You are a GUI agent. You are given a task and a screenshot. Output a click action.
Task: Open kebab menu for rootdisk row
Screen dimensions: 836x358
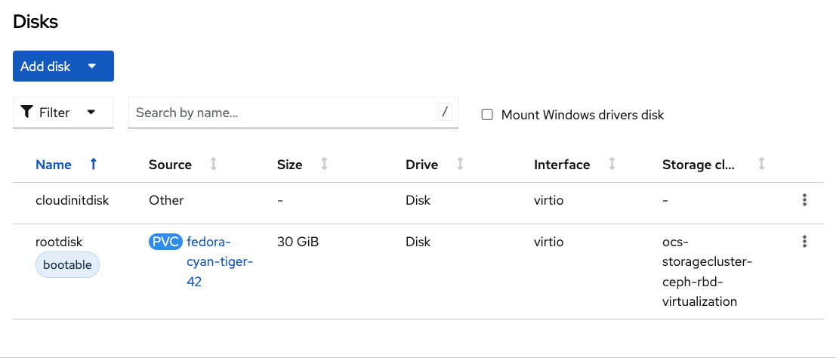(x=804, y=242)
